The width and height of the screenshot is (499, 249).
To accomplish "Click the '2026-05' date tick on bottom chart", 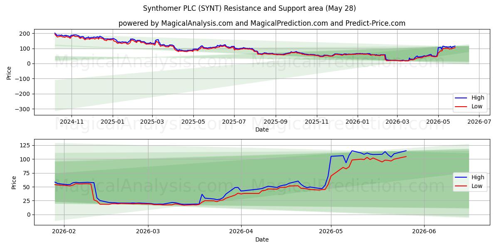I will pos(331,232).
